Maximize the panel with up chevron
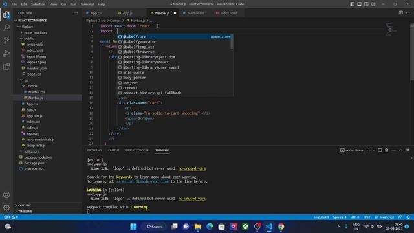This screenshot has width=414, height=233. 401,150
